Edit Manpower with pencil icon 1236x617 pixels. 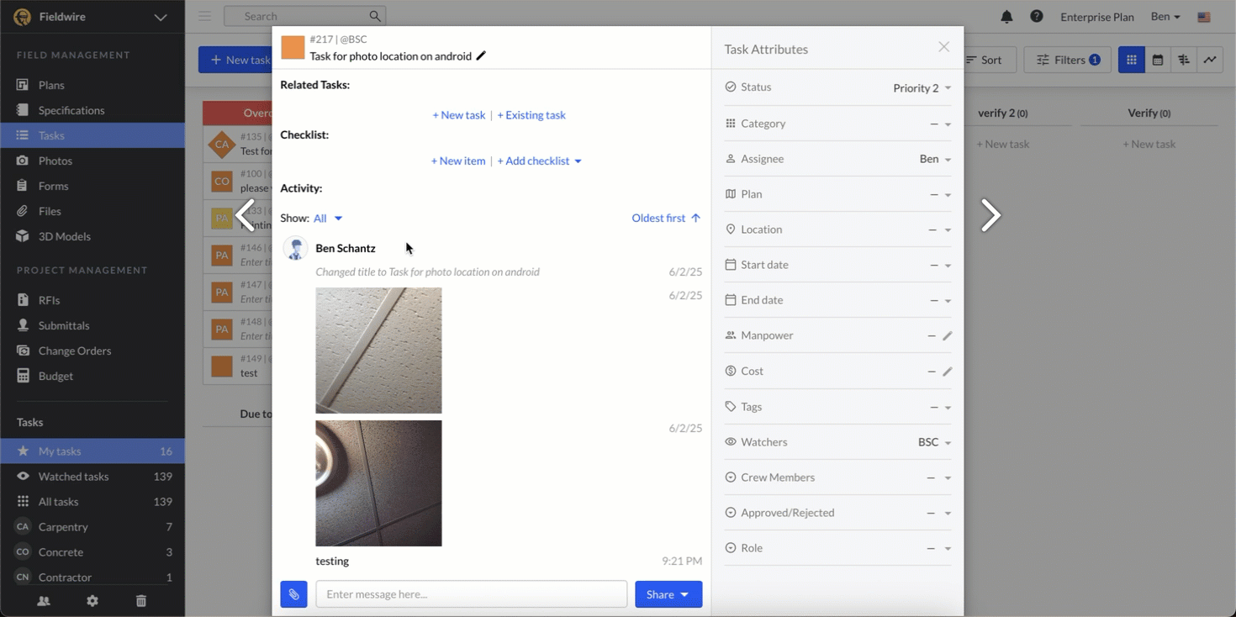pyautogui.click(x=948, y=336)
